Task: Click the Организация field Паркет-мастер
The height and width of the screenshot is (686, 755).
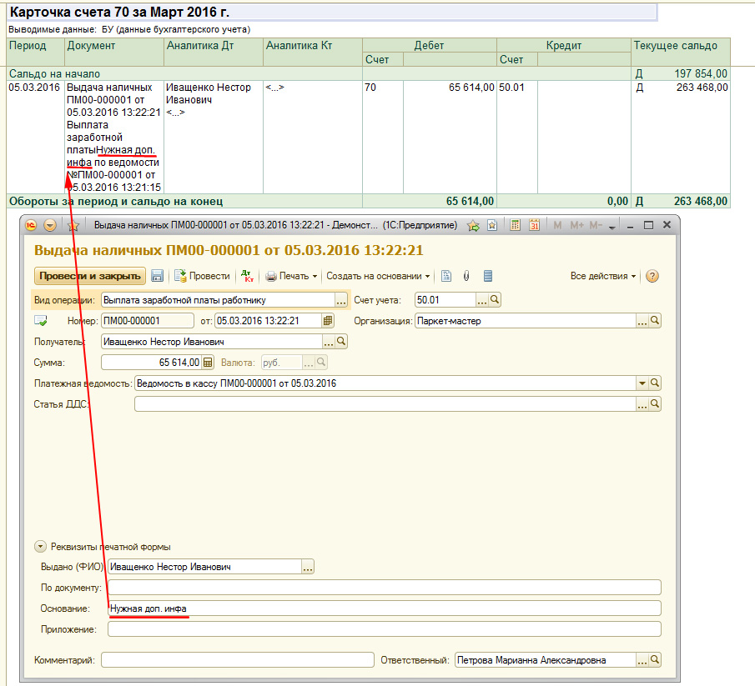Action: pos(526,321)
